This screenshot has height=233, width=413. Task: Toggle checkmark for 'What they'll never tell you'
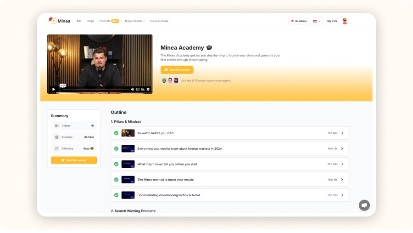(116, 164)
